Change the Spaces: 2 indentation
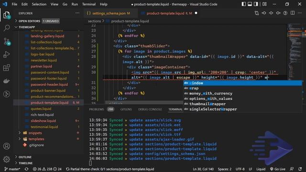Viewport: 306px width, 172px height. coord(225,169)
